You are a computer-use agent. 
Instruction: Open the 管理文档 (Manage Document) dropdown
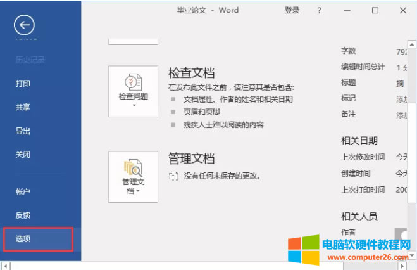click(133, 176)
